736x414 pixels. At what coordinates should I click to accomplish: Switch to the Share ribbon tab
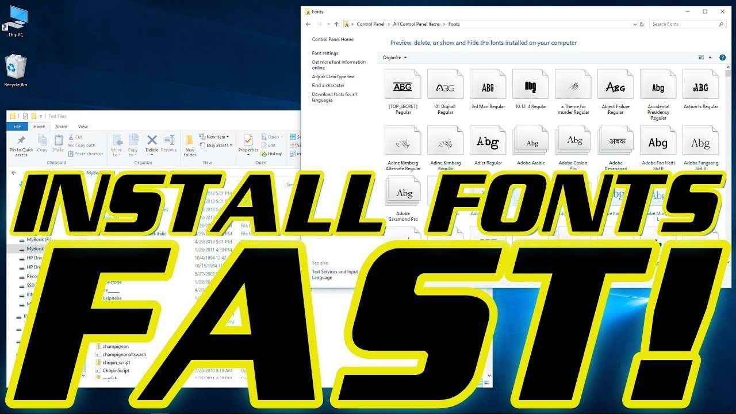point(62,126)
